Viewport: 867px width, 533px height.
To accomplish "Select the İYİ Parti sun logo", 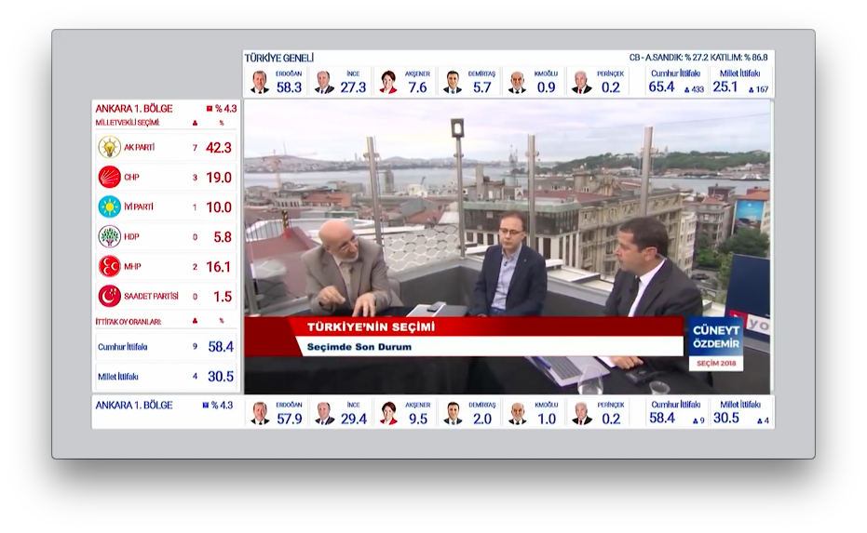I will coord(110,207).
